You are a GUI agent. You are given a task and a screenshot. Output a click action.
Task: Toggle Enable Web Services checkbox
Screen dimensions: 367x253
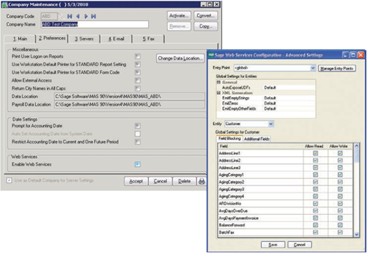pos(138,164)
